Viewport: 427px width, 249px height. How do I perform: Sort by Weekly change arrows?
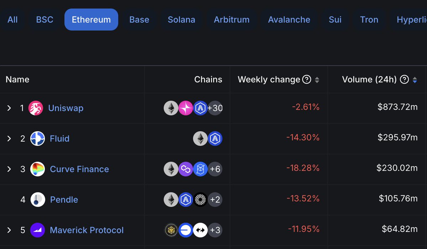coord(317,80)
